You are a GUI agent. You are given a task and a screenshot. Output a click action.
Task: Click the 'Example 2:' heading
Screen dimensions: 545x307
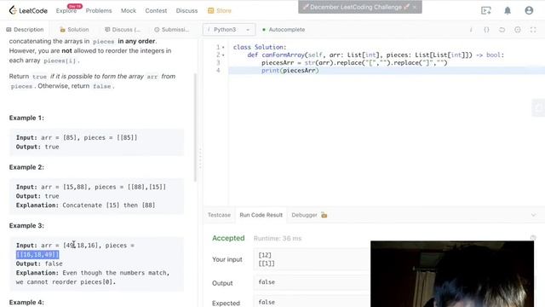[x=26, y=167]
